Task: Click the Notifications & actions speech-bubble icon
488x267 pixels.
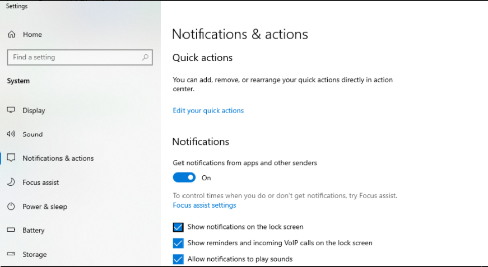Action: (11, 158)
